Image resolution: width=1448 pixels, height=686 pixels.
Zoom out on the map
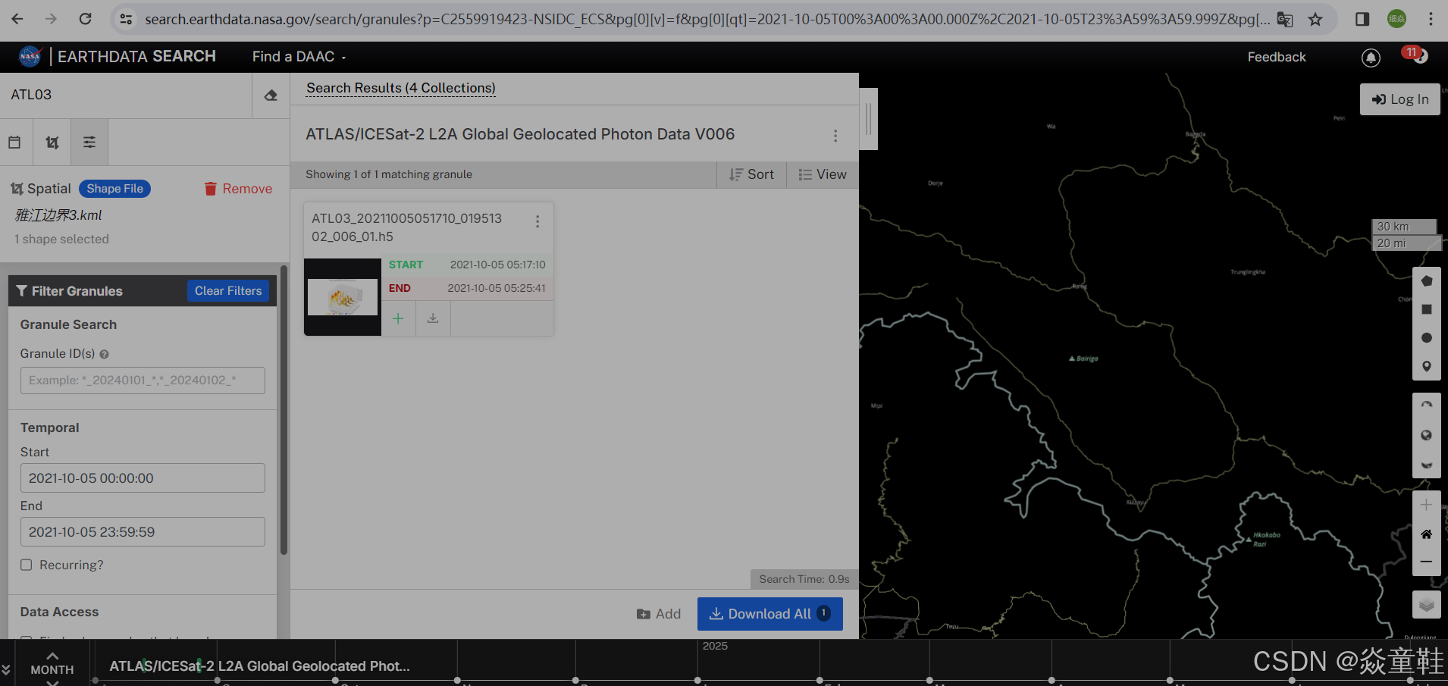coord(1426,562)
